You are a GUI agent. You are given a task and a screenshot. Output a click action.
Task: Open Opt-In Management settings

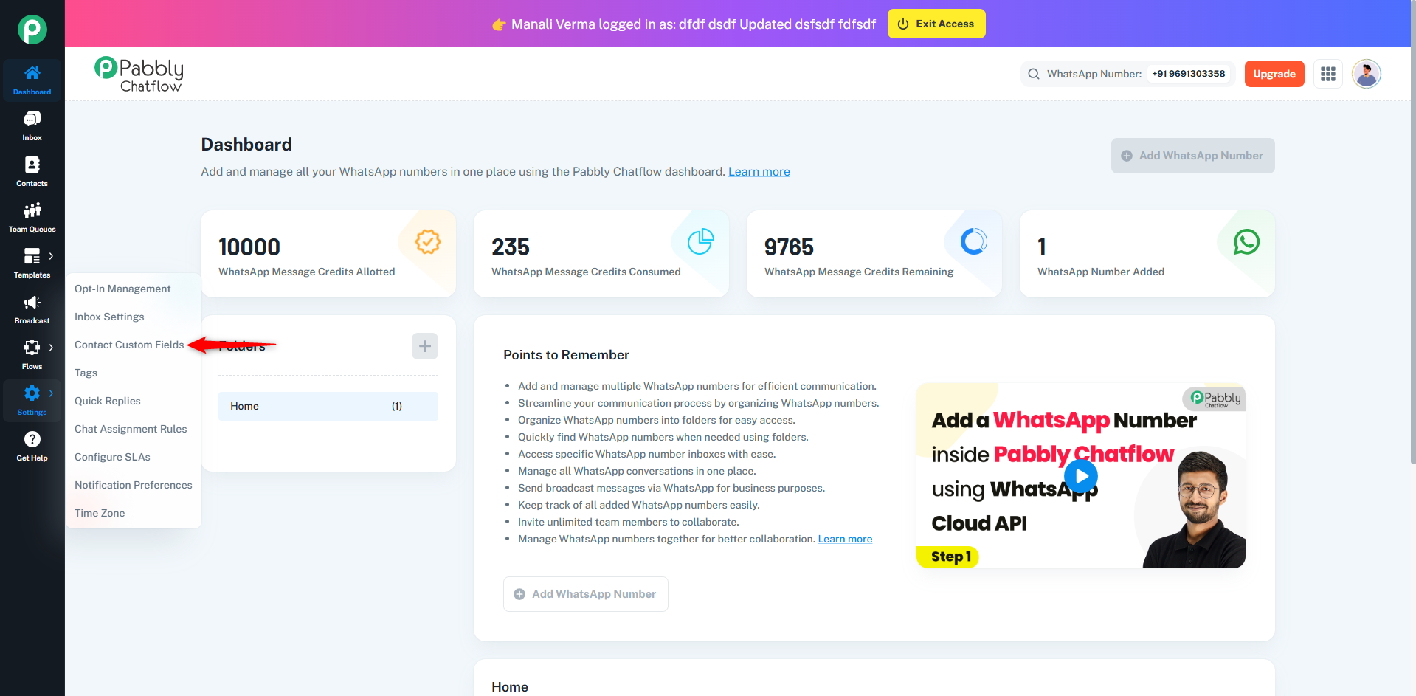122,289
